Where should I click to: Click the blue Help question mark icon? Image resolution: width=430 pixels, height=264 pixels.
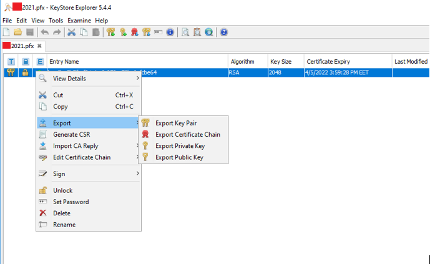pyautogui.click(x=224, y=32)
